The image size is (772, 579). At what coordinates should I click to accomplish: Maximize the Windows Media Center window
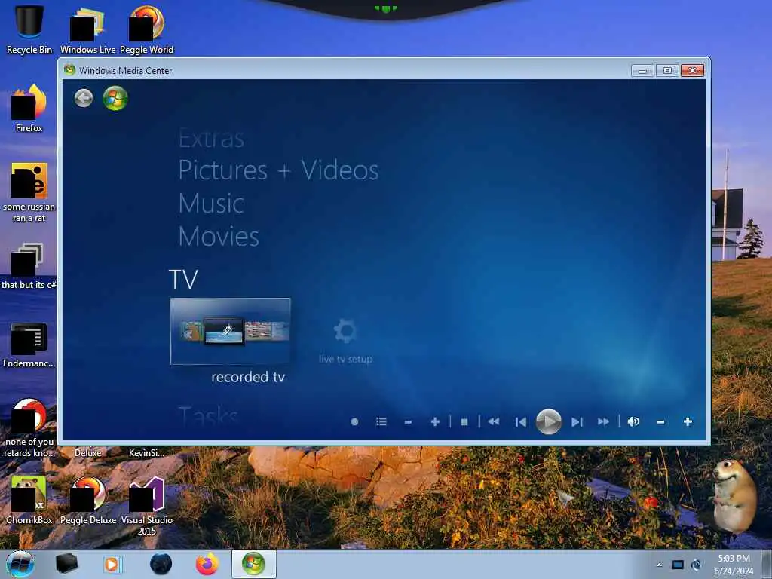tap(667, 71)
